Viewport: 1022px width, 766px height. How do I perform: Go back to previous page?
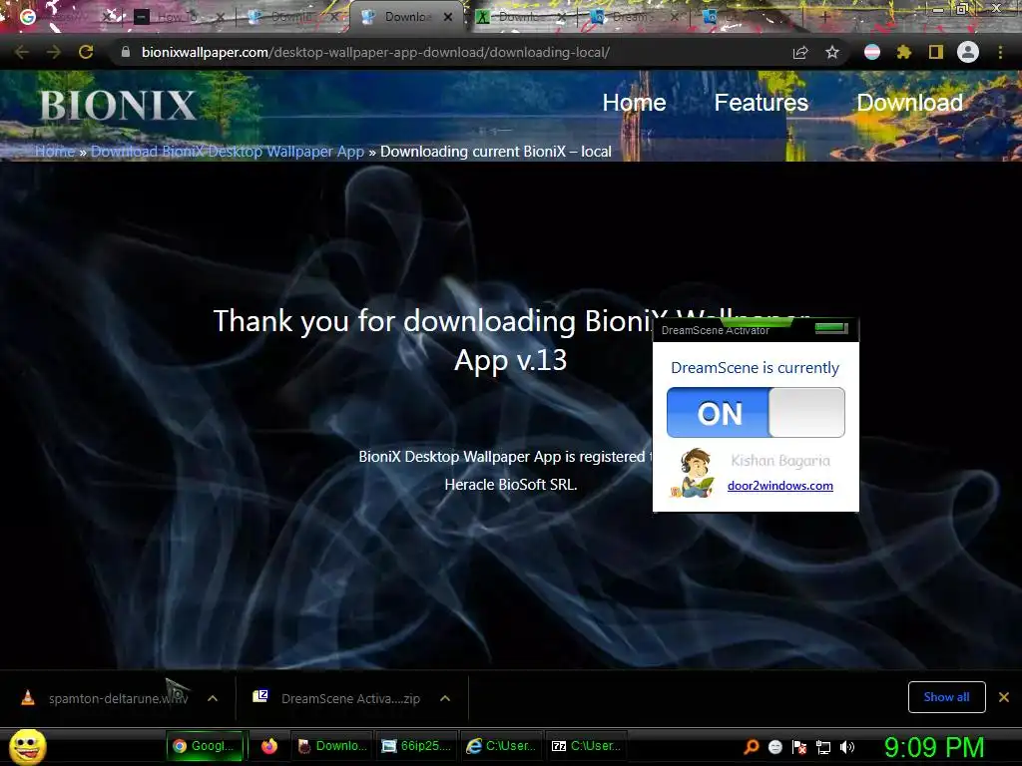[22, 52]
